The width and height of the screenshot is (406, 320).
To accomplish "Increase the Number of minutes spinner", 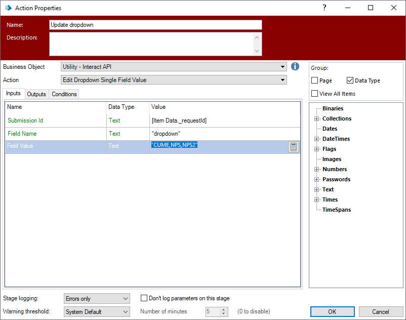I will tap(224, 309).
